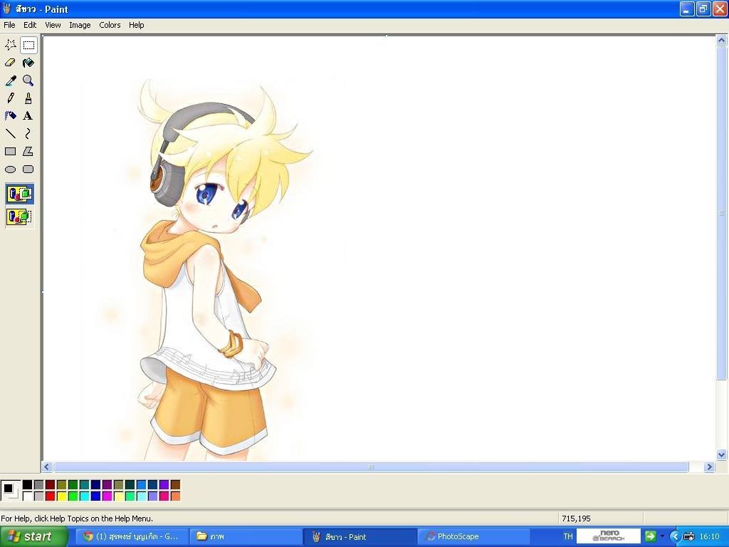Activate the Pick Color eyedropper tool

pyautogui.click(x=10, y=80)
